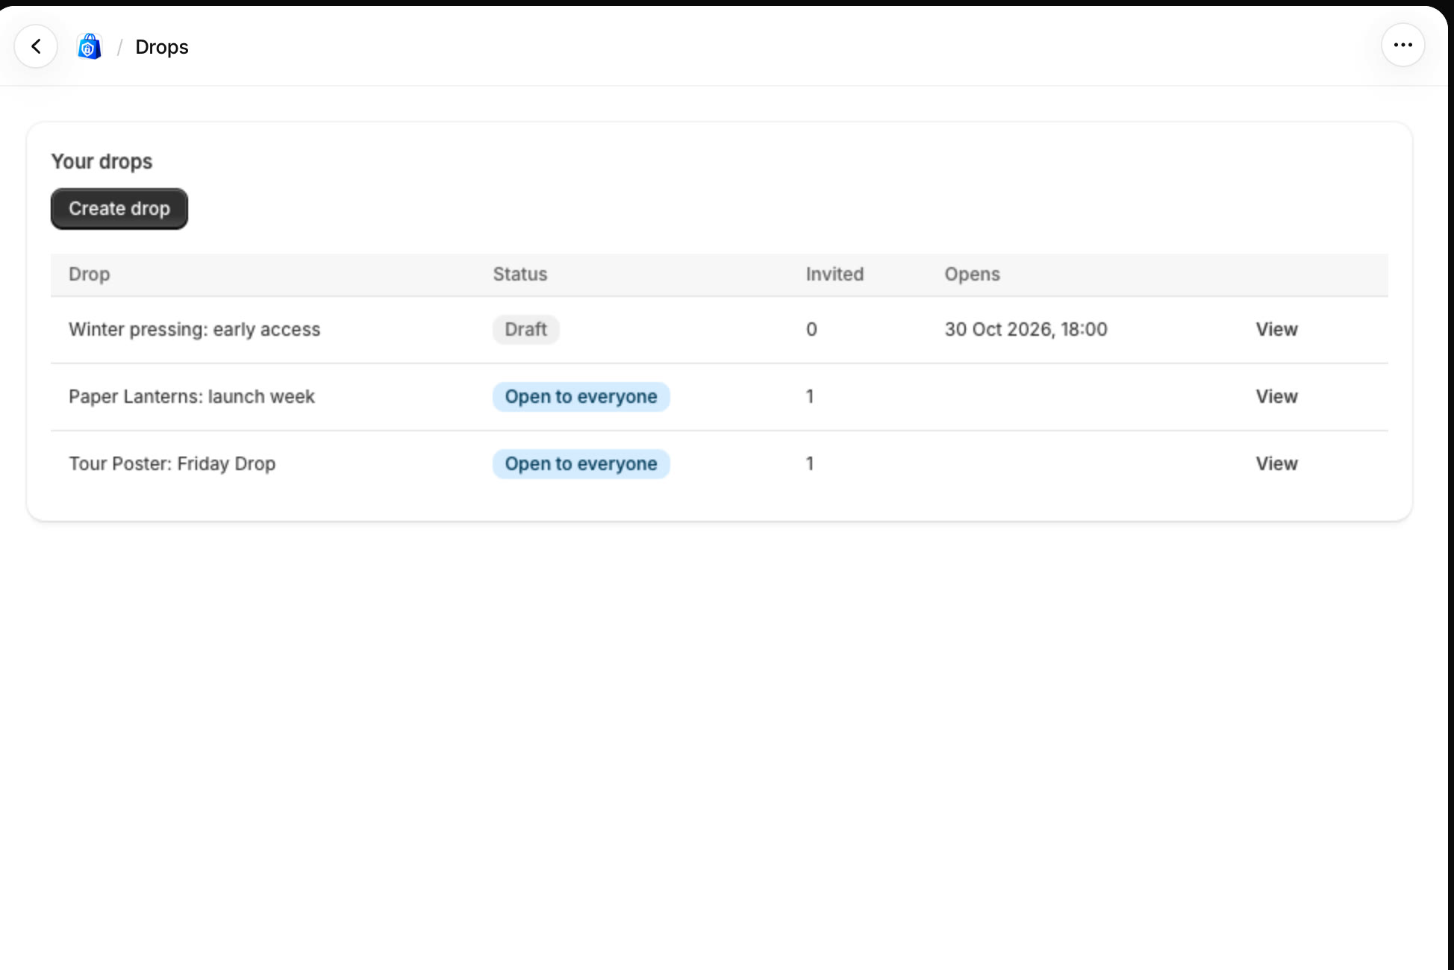Select the Draft status badge
Viewport: 1454px width, 970px height.
[525, 330]
